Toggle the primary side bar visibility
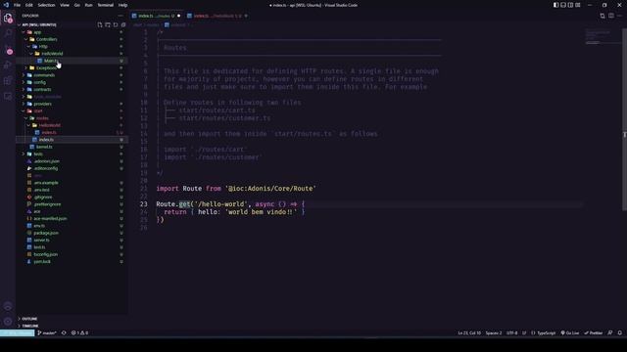The width and height of the screenshot is (627, 352). (555, 5)
